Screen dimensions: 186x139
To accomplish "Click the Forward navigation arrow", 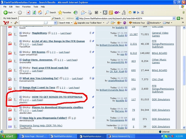I will click(20, 12).
